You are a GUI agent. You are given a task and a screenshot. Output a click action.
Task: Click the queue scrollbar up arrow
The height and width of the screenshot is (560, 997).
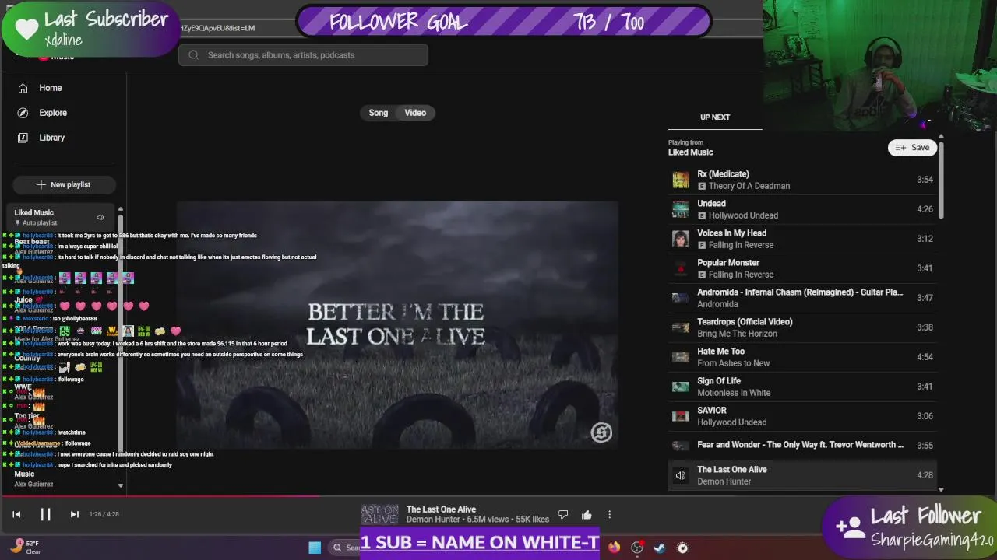[x=941, y=137]
